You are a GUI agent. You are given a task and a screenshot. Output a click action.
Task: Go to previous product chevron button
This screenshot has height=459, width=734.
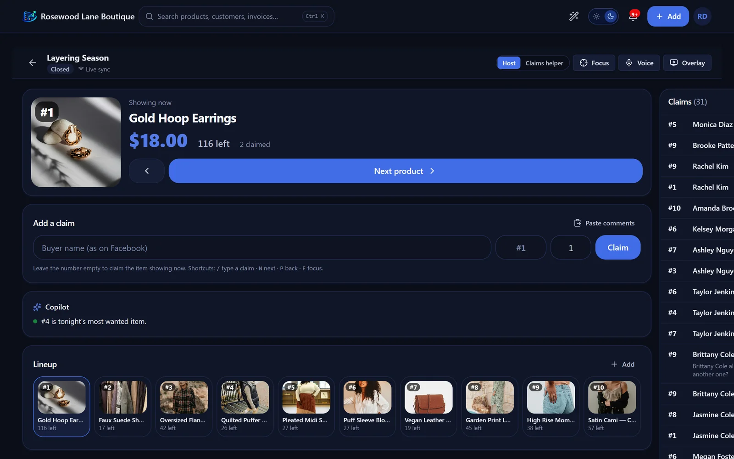click(147, 171)
